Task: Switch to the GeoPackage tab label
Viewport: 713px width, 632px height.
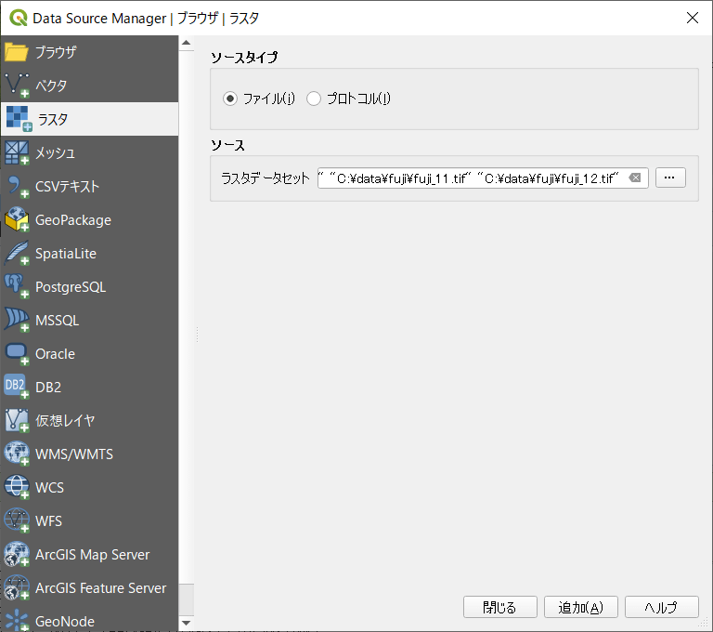Action: [73, 220]
